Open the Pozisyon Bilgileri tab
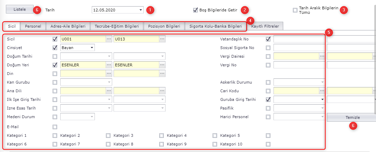The width and height of the screenshot is (376, 152). tap(164, 26)
